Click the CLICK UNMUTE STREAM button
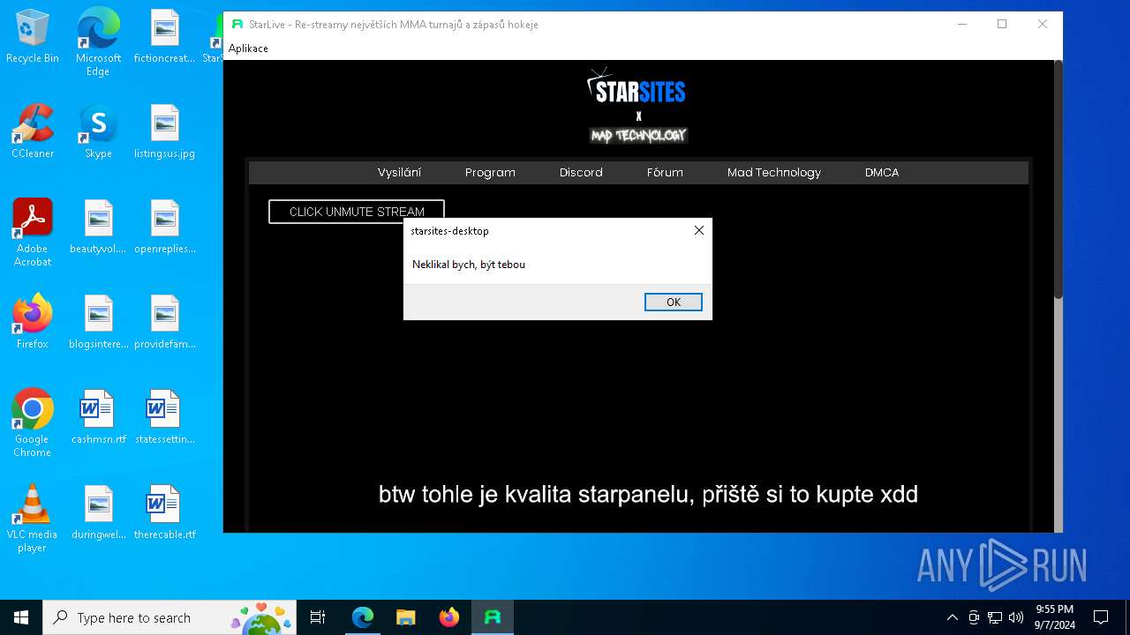The height and width of the screenshot is (635, 1130). point(357,212)
